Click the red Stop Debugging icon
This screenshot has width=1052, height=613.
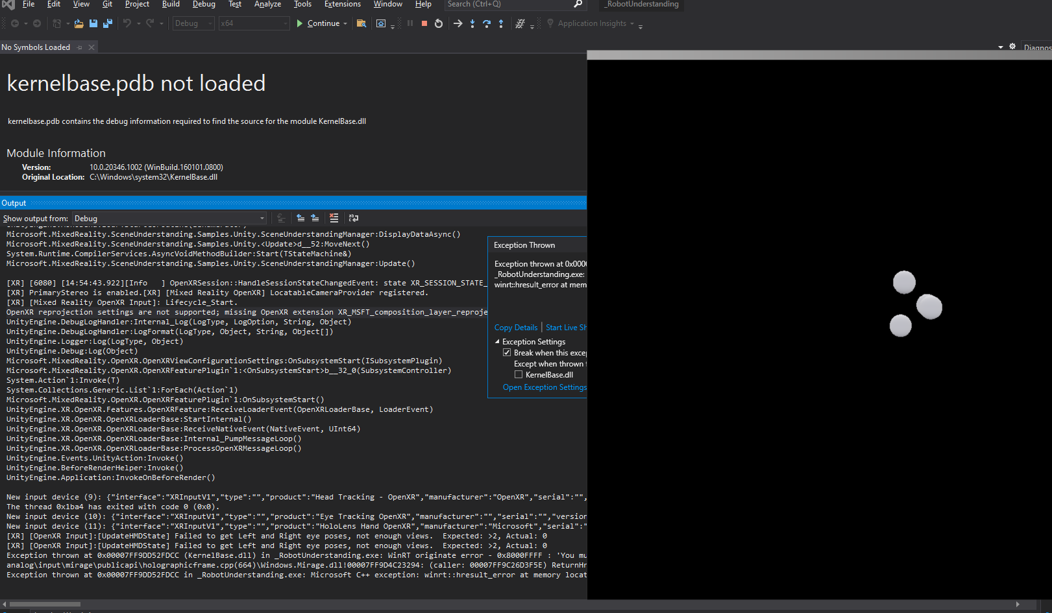(x=424, y=23)
